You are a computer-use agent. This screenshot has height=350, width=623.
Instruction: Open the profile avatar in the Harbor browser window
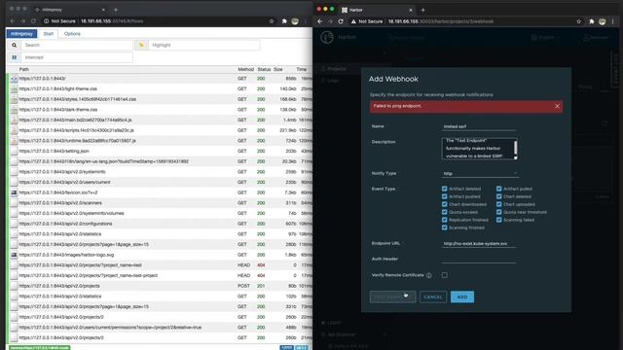[603, 21]
